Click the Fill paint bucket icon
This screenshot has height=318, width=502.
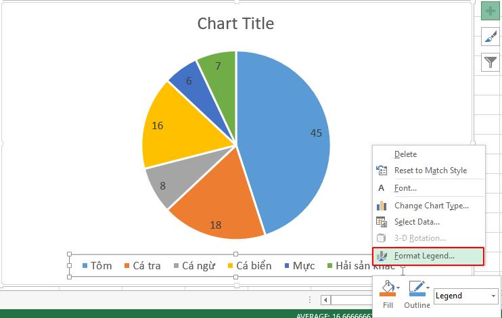point(388,288)
